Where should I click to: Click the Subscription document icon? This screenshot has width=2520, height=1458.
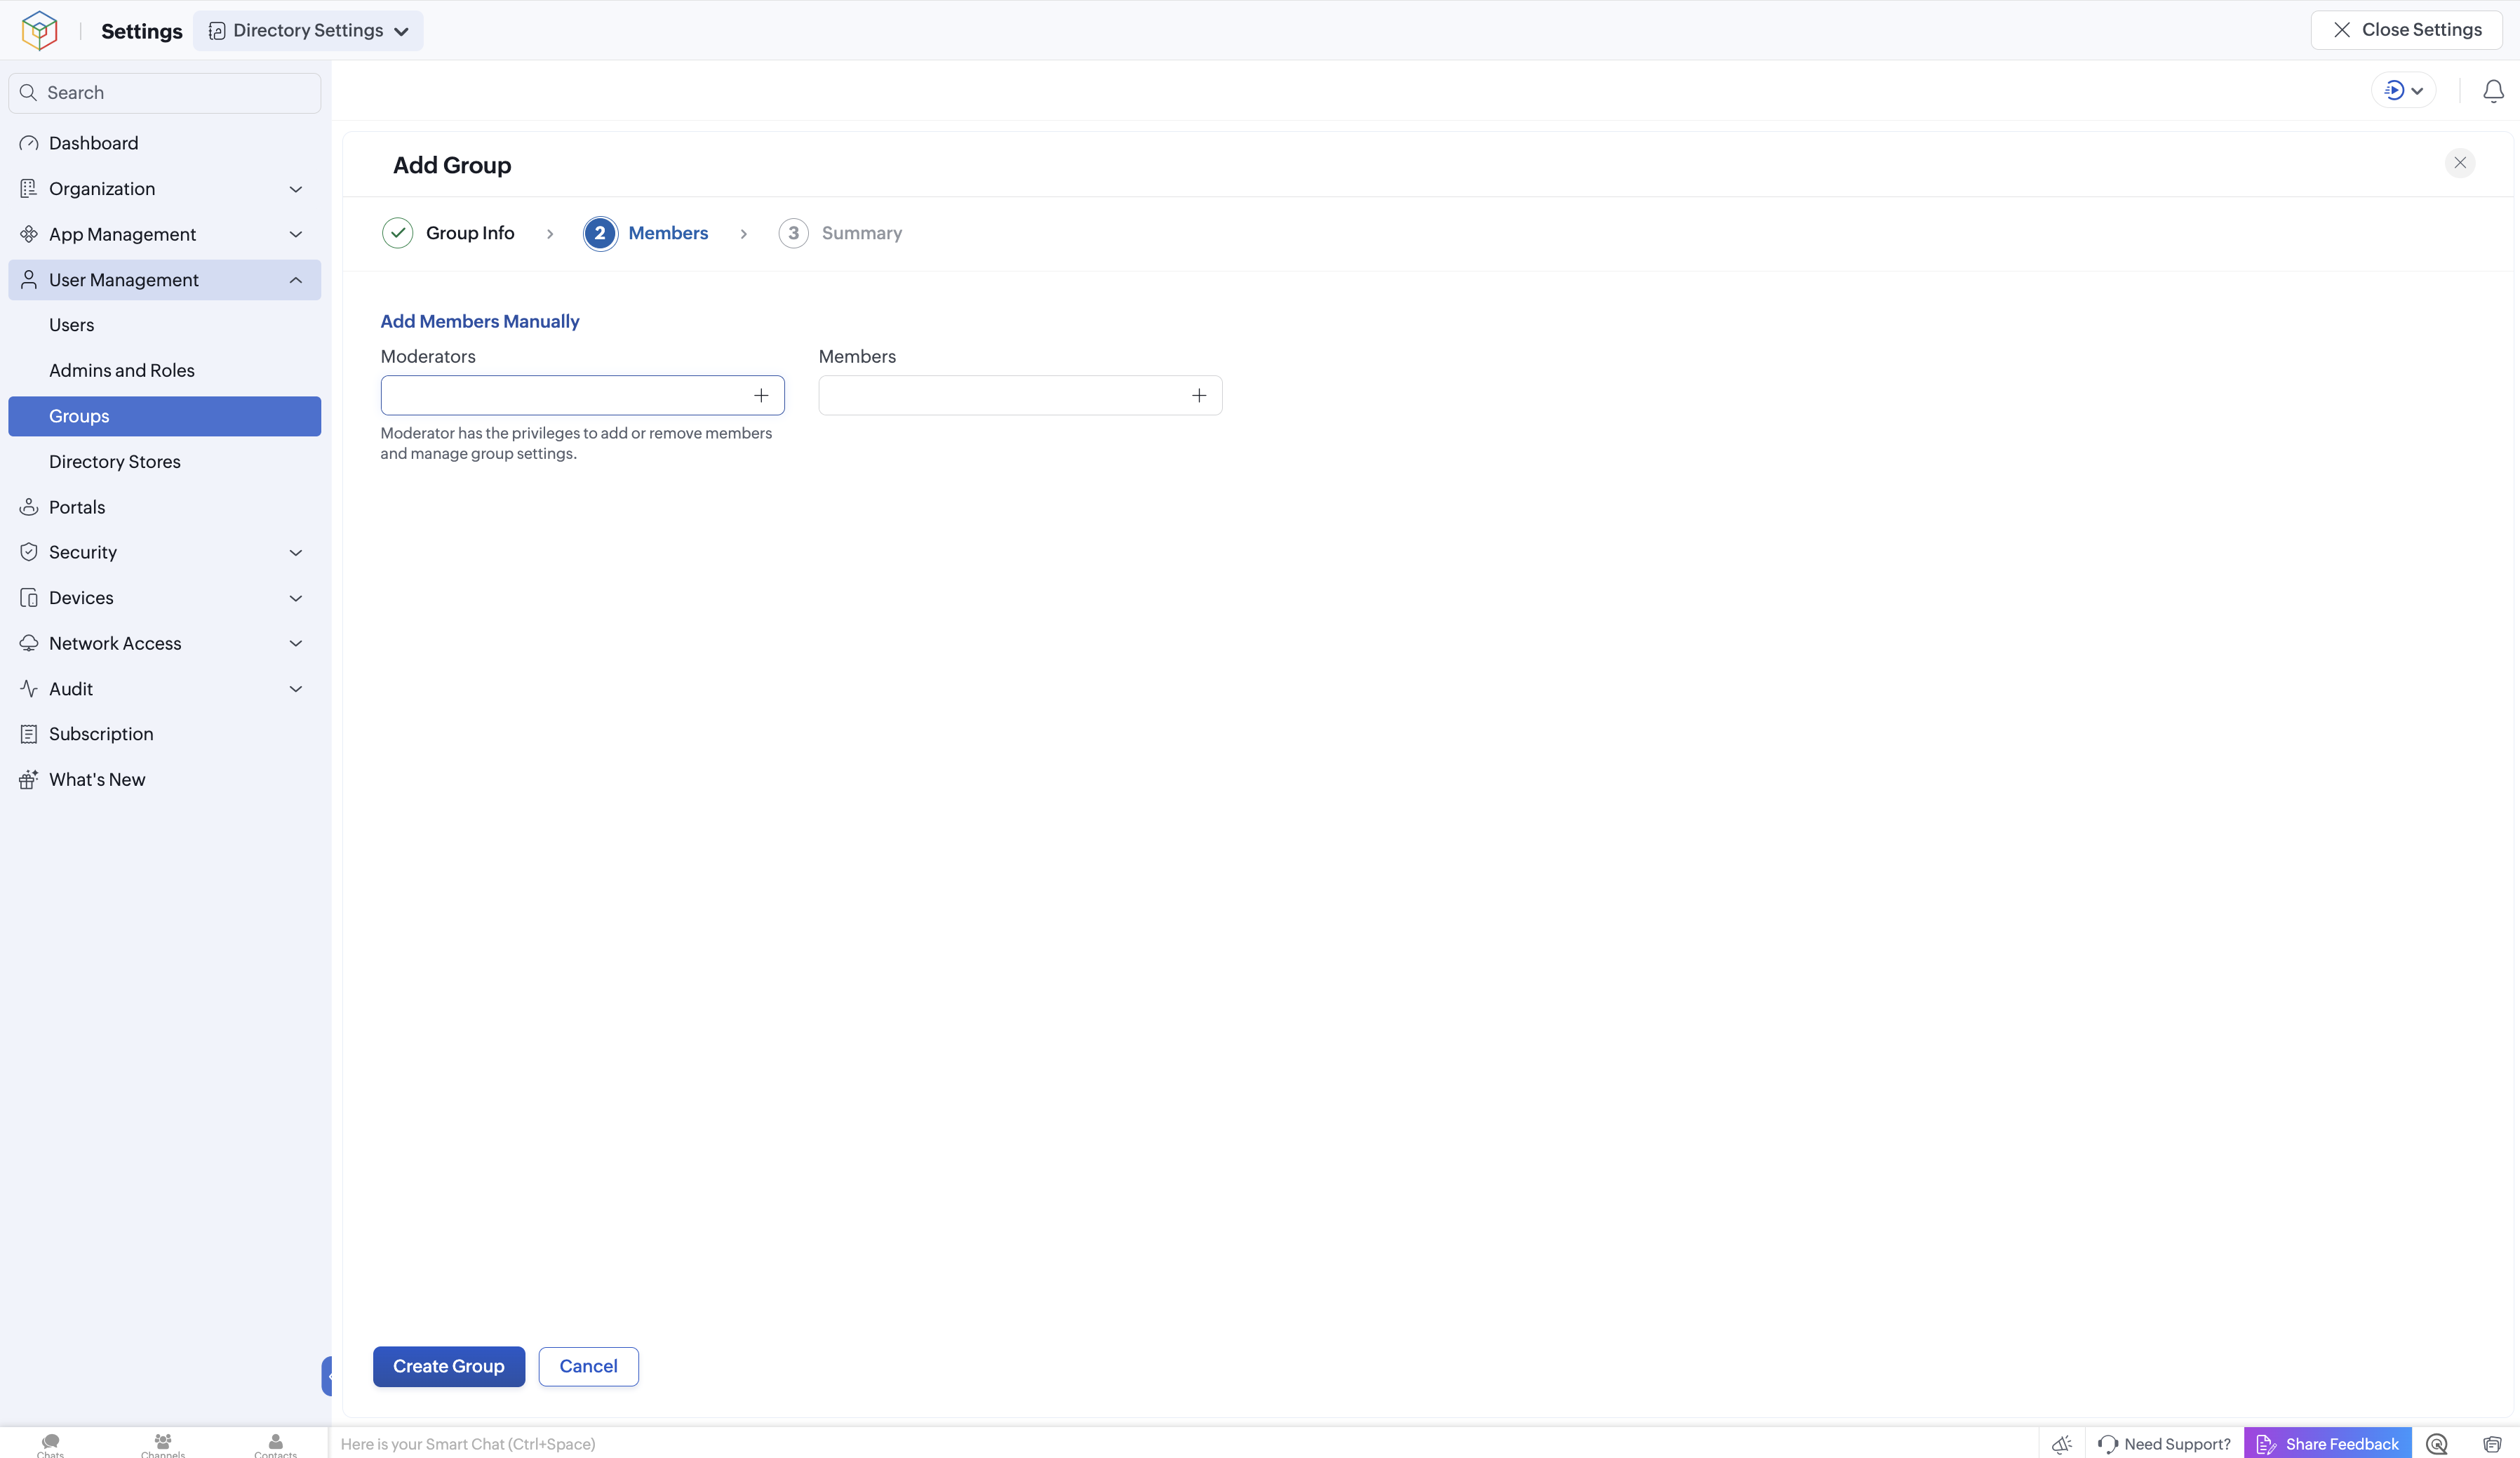tap(29, 734)
